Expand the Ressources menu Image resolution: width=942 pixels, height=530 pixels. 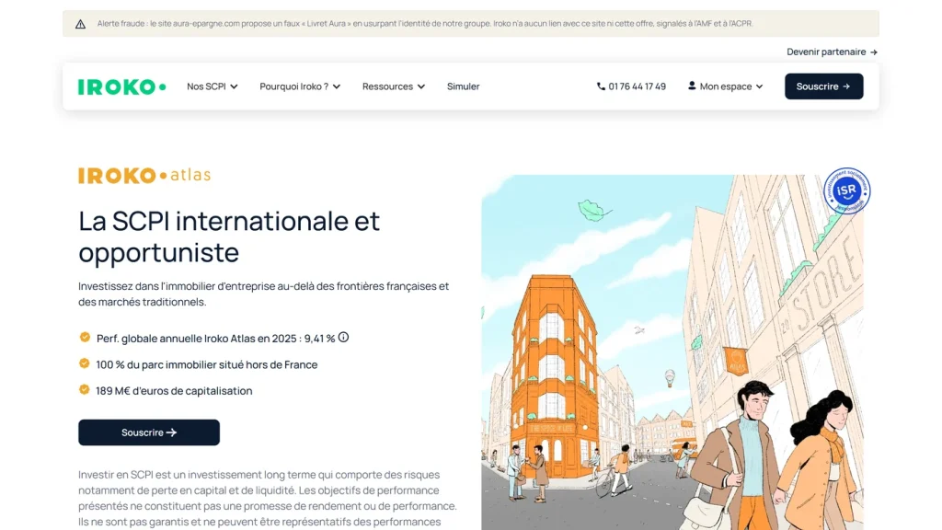pos(394,86)
